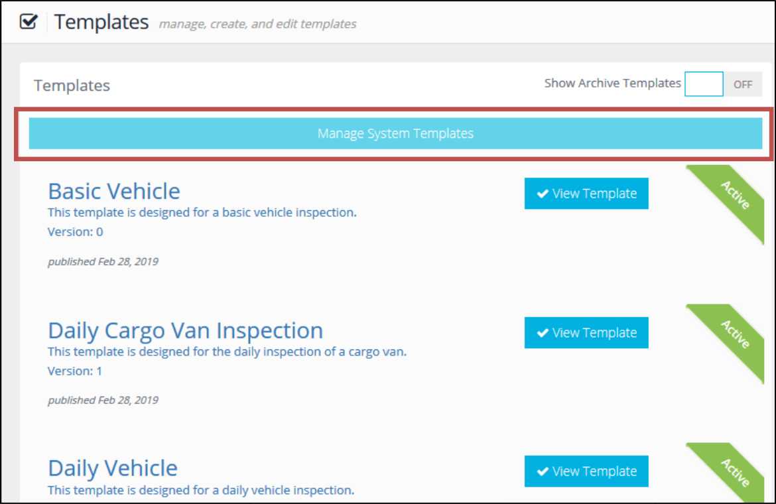Screen dimensions: 776x504
Task: Click the Templates checkmark icon in header
Action: (x=29, y=22)
